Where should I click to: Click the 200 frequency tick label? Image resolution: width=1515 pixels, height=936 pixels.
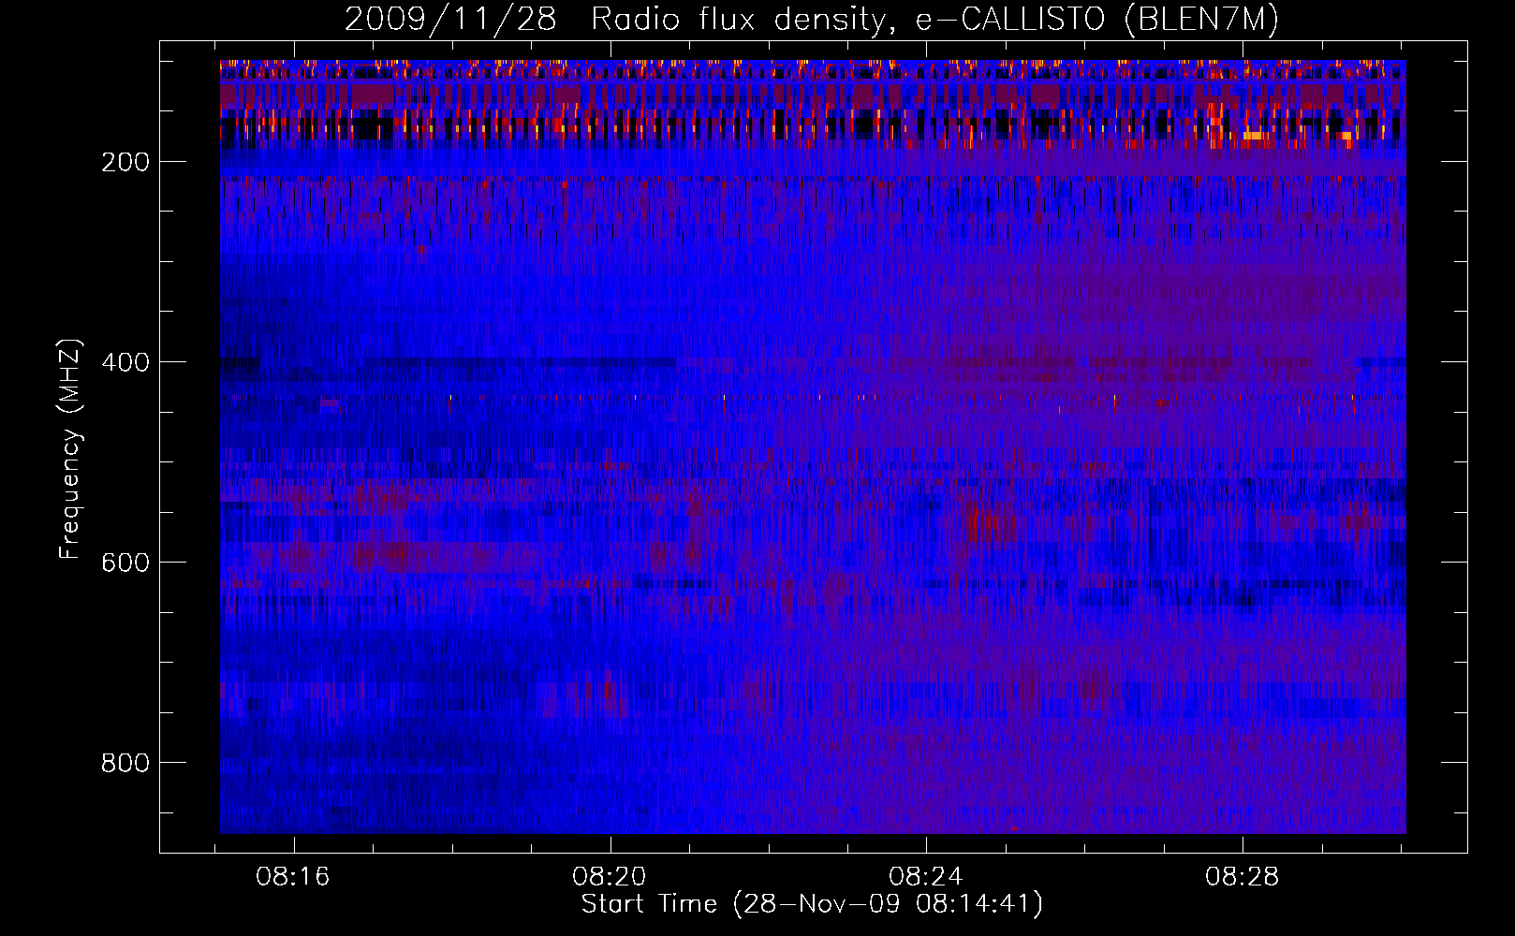tap(125, 162)
